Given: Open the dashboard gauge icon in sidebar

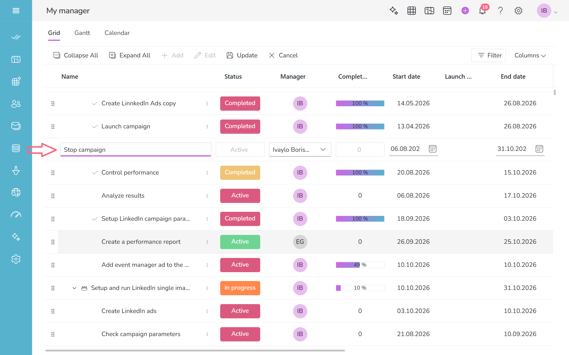Looking at the screenshot, I should [16, 214].
